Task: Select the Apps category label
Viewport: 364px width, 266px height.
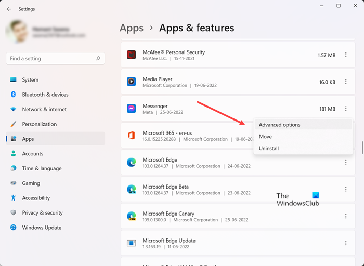Action: (x=28, y=139)
